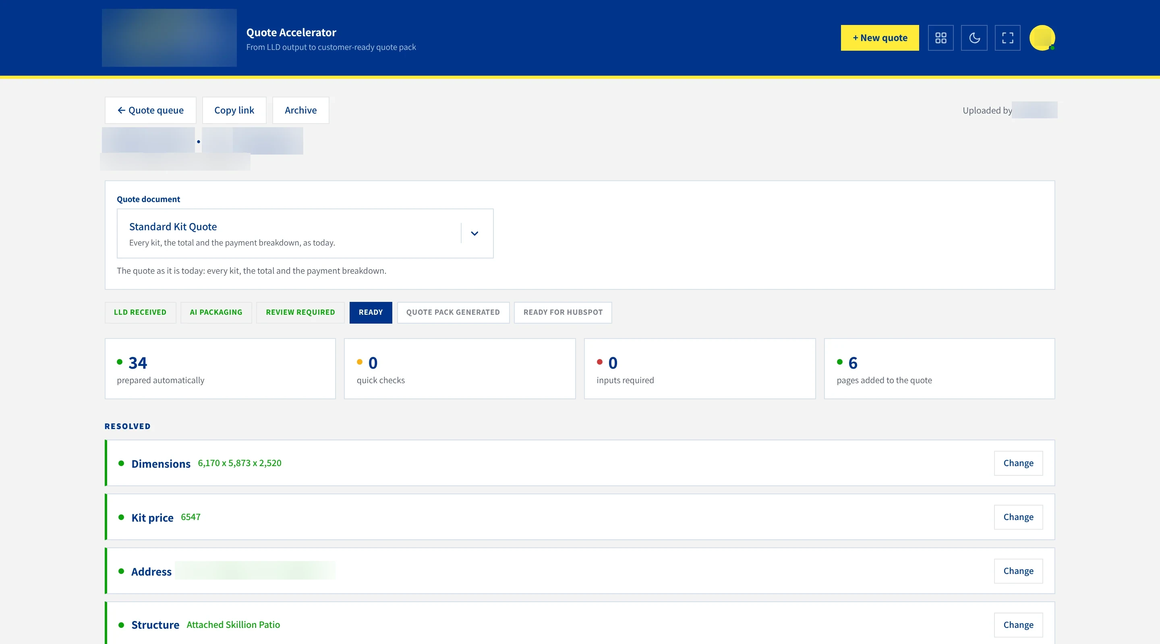Click dimensions value 6,170 x 5,873 x 2,520
The width and height of the screenshot is (1160, 644).
coord(240,463)
